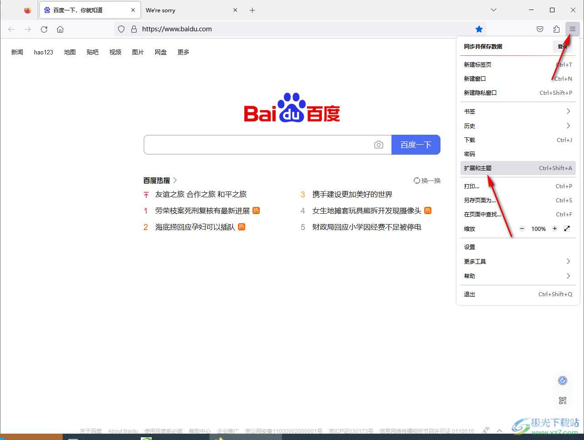This screenshot has height=440, width=584.
Task: Select 新建标签页 in the menu
Action: 518,64
